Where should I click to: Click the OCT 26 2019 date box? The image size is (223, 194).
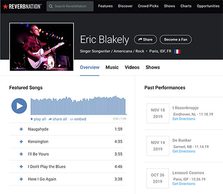pyautogui.click(x=157, y=178)
